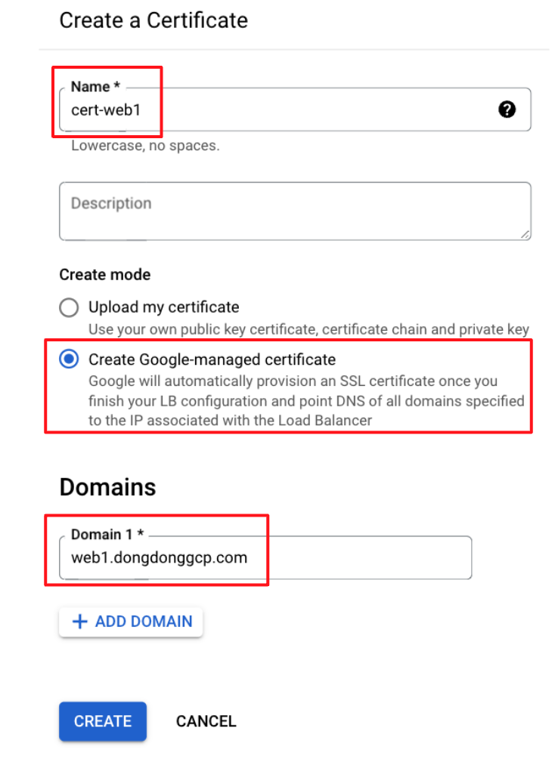Click the "Domains" section heading
Screen dimensions: 555x762
coord(107,487)
